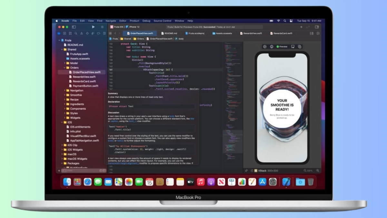The height and width of the screenshot is (218, 387).
Task: Expand the Navigation folder in project tree
Action: 64,90
